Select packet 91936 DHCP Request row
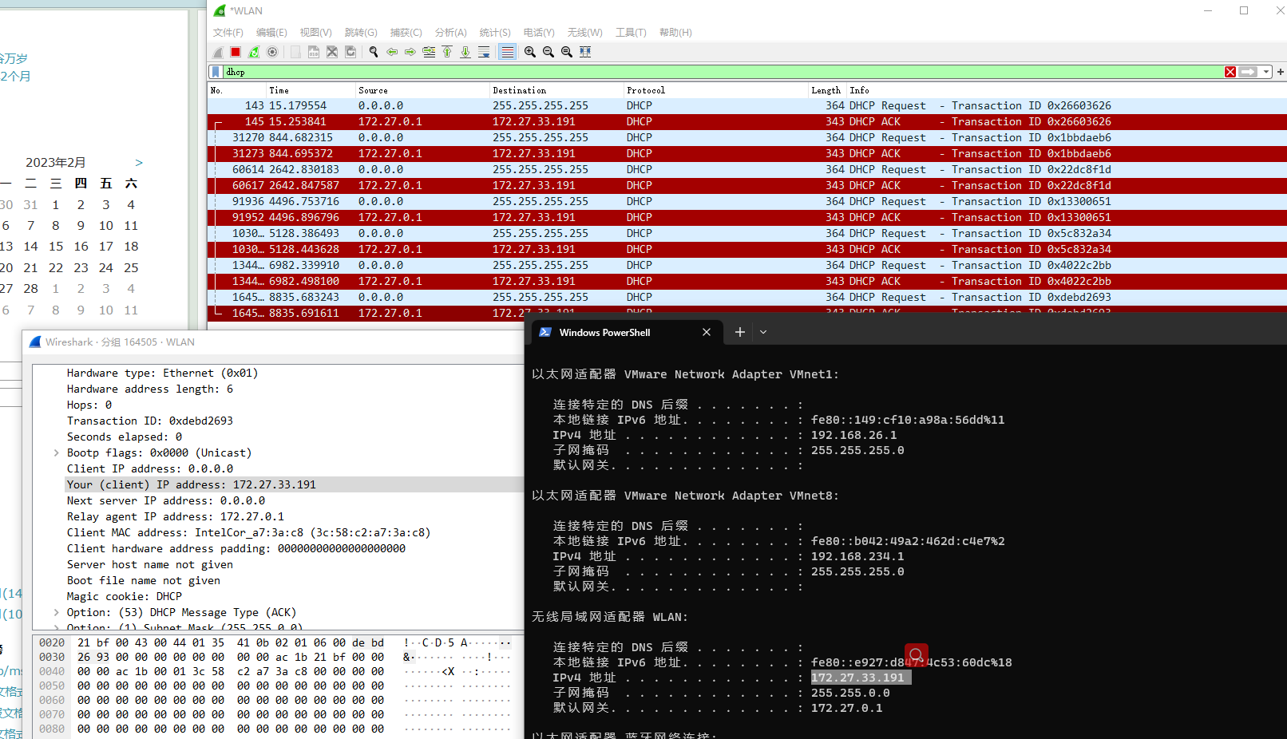Screen dimensions: 1287x739 click(747, 201)
